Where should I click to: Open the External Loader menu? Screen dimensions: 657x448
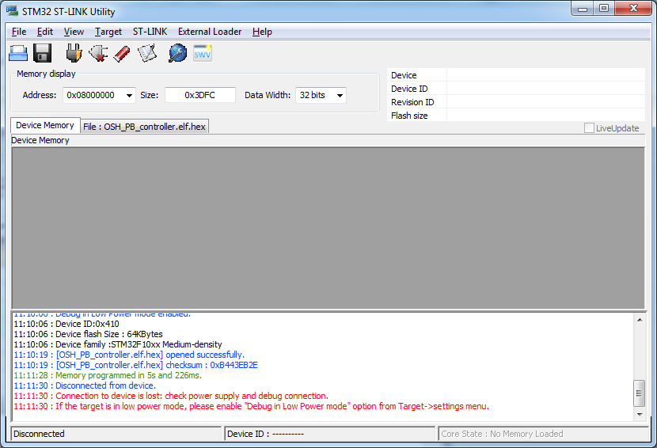(210, 32)
